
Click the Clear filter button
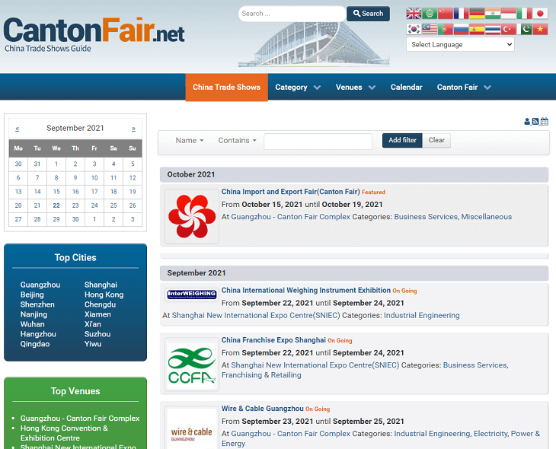pyautogui.click(x=436, y=140)
